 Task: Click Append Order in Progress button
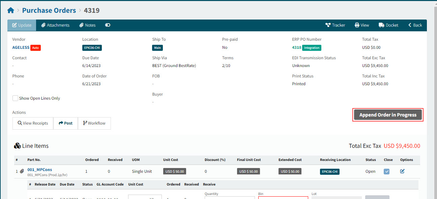[388, 115]
